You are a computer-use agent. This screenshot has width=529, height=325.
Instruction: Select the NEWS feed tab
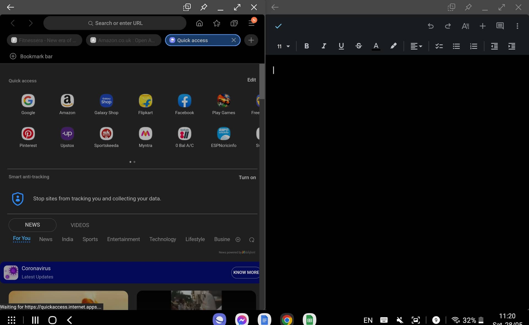point(33,225)
